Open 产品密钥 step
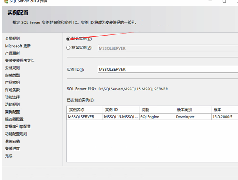 click(12, 82)
